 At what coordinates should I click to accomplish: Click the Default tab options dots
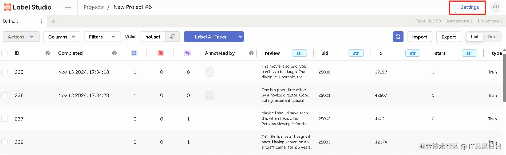(41, 21)
